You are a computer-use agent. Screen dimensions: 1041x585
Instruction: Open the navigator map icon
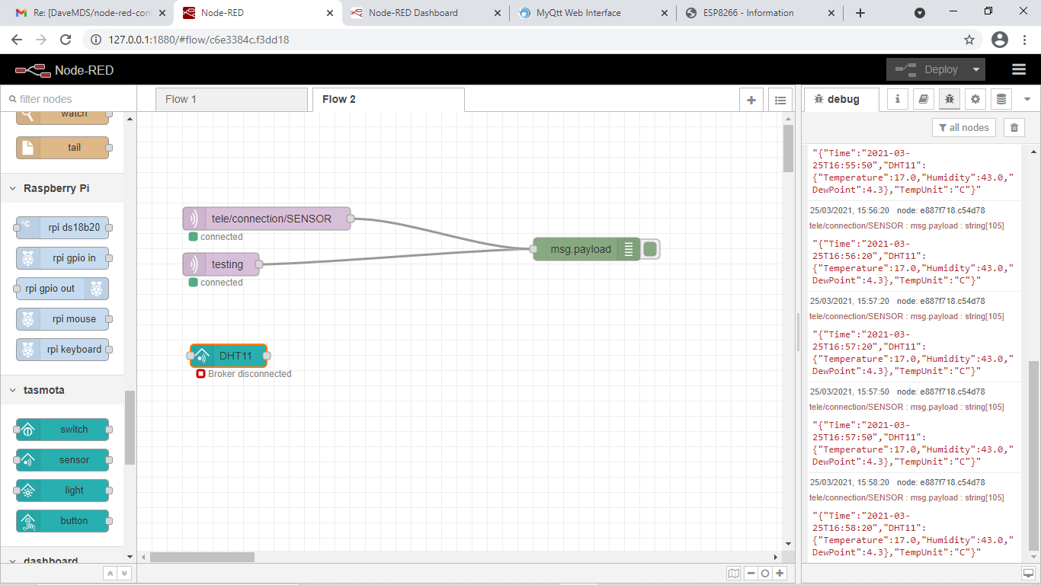pos(732,573)
